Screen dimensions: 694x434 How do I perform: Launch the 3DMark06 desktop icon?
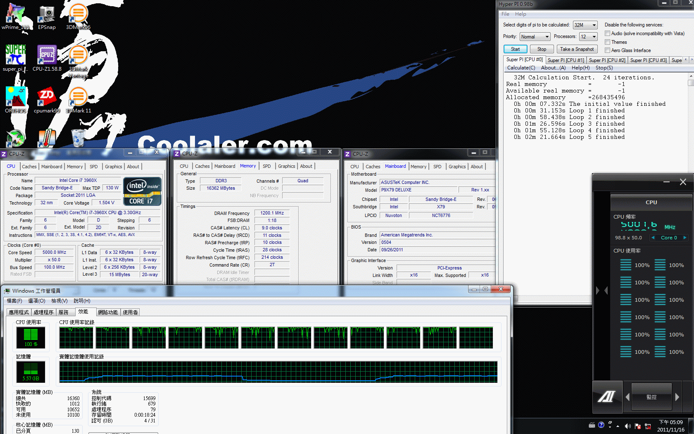(x=78, y=17)
